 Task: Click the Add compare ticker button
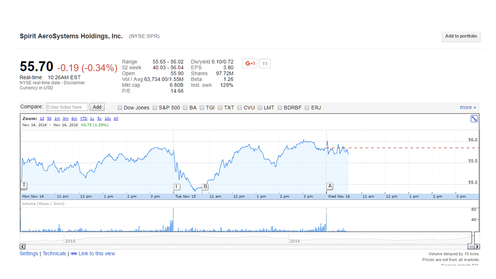(97, 107)
